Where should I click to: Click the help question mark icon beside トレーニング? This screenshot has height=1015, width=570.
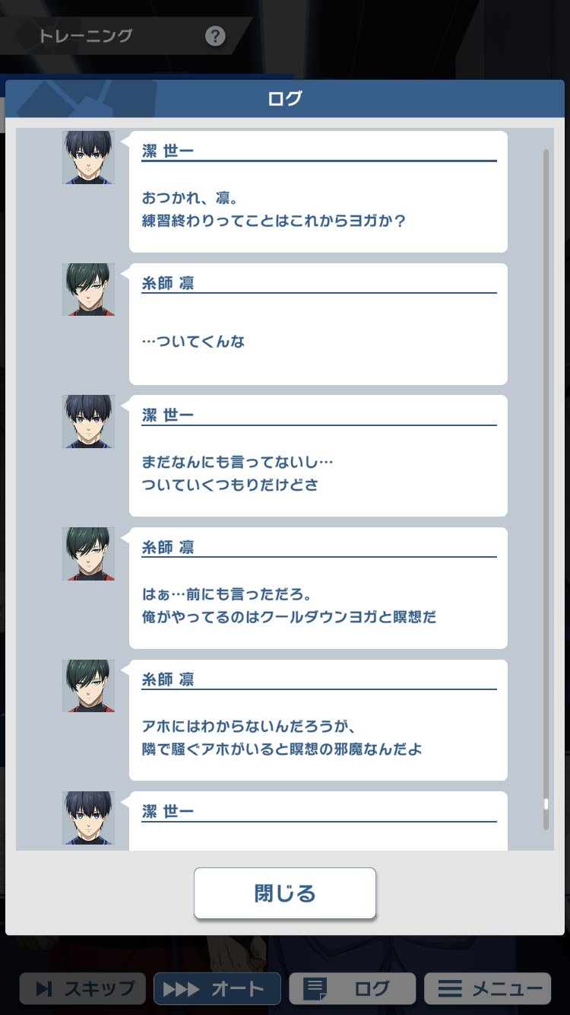(215, 36)
